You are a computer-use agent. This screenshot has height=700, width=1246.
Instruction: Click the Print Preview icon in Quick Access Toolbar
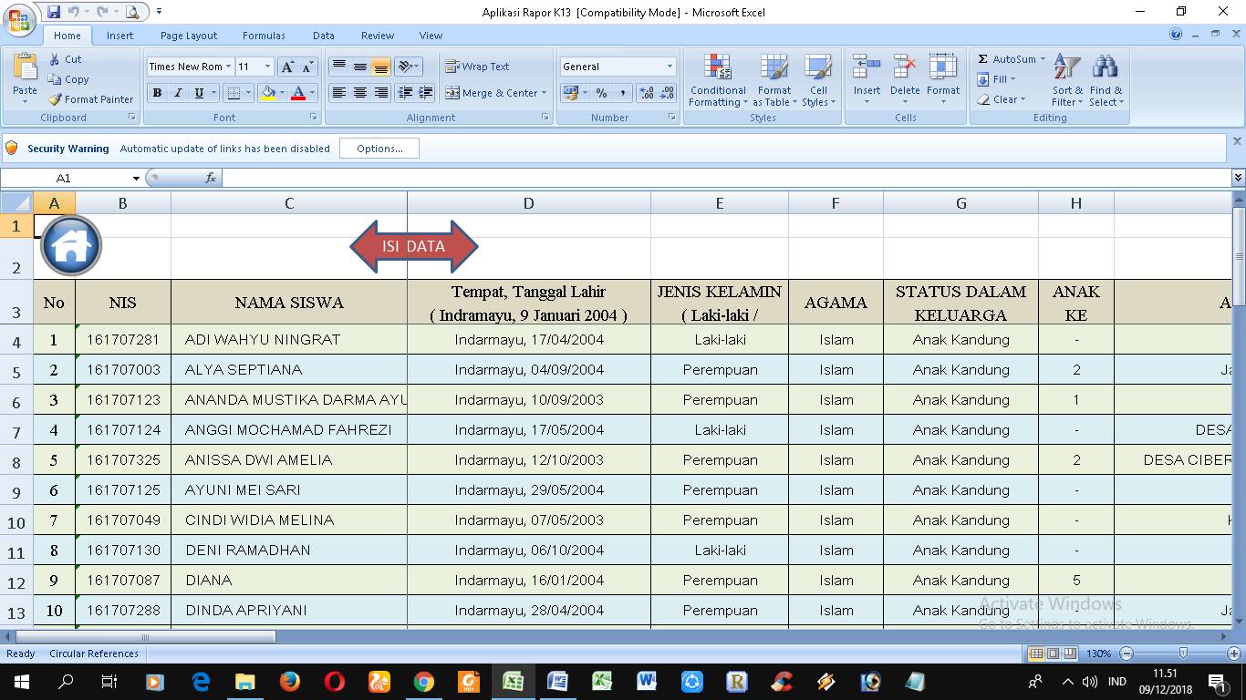(133, 12)
